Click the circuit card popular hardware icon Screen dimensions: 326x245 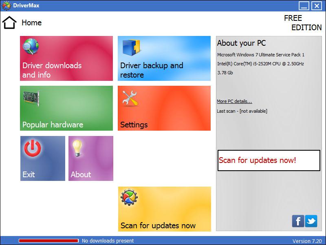31,99
